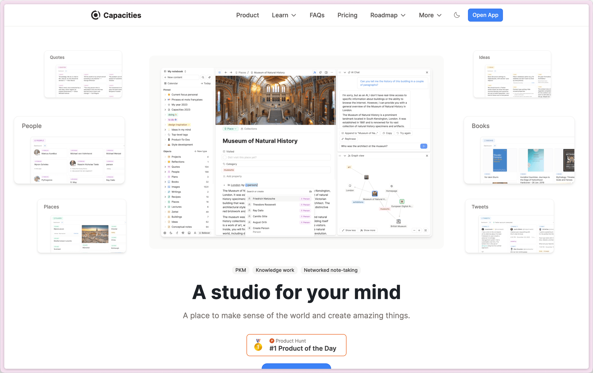
Task: Click the Open App button
Action: click(485, 15)
